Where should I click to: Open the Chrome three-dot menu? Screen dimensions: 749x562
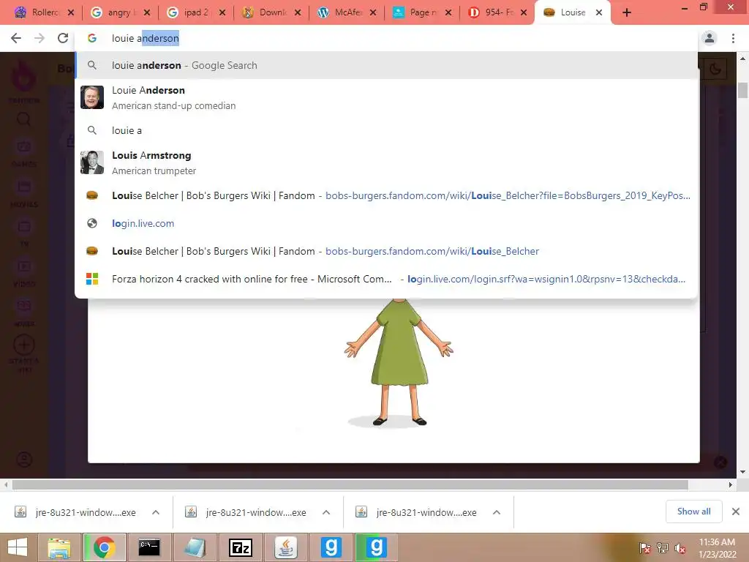tap(733, 38)
